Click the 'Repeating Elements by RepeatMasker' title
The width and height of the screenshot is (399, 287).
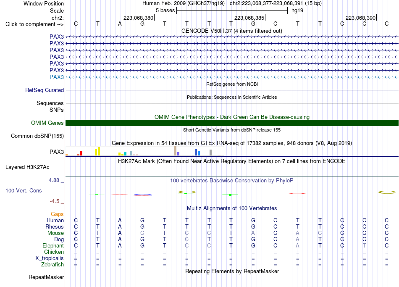[x=232, y=271]
